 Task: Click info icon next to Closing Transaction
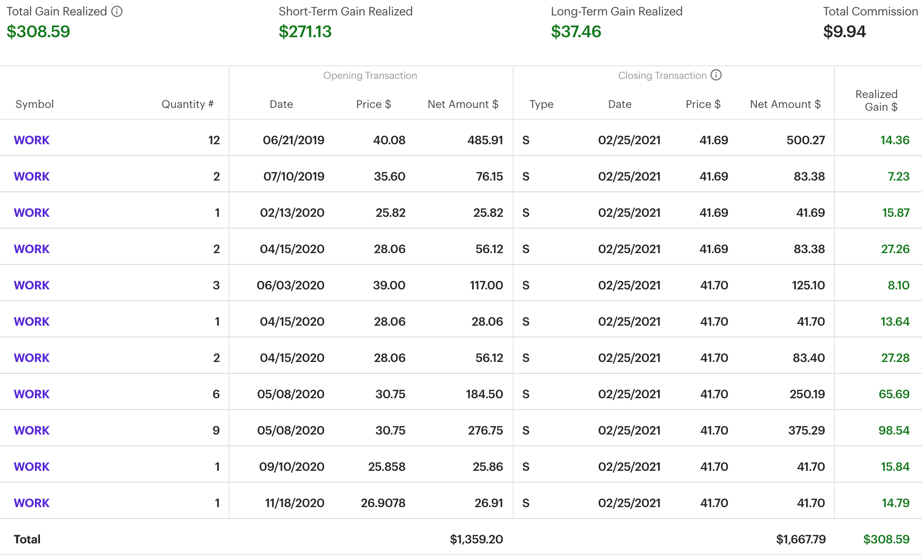[716, 75]
